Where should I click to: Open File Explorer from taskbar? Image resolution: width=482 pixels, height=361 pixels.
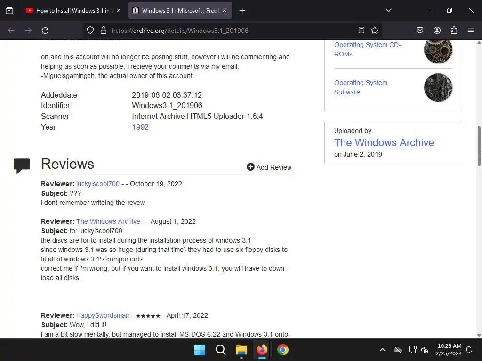(241, 350)
